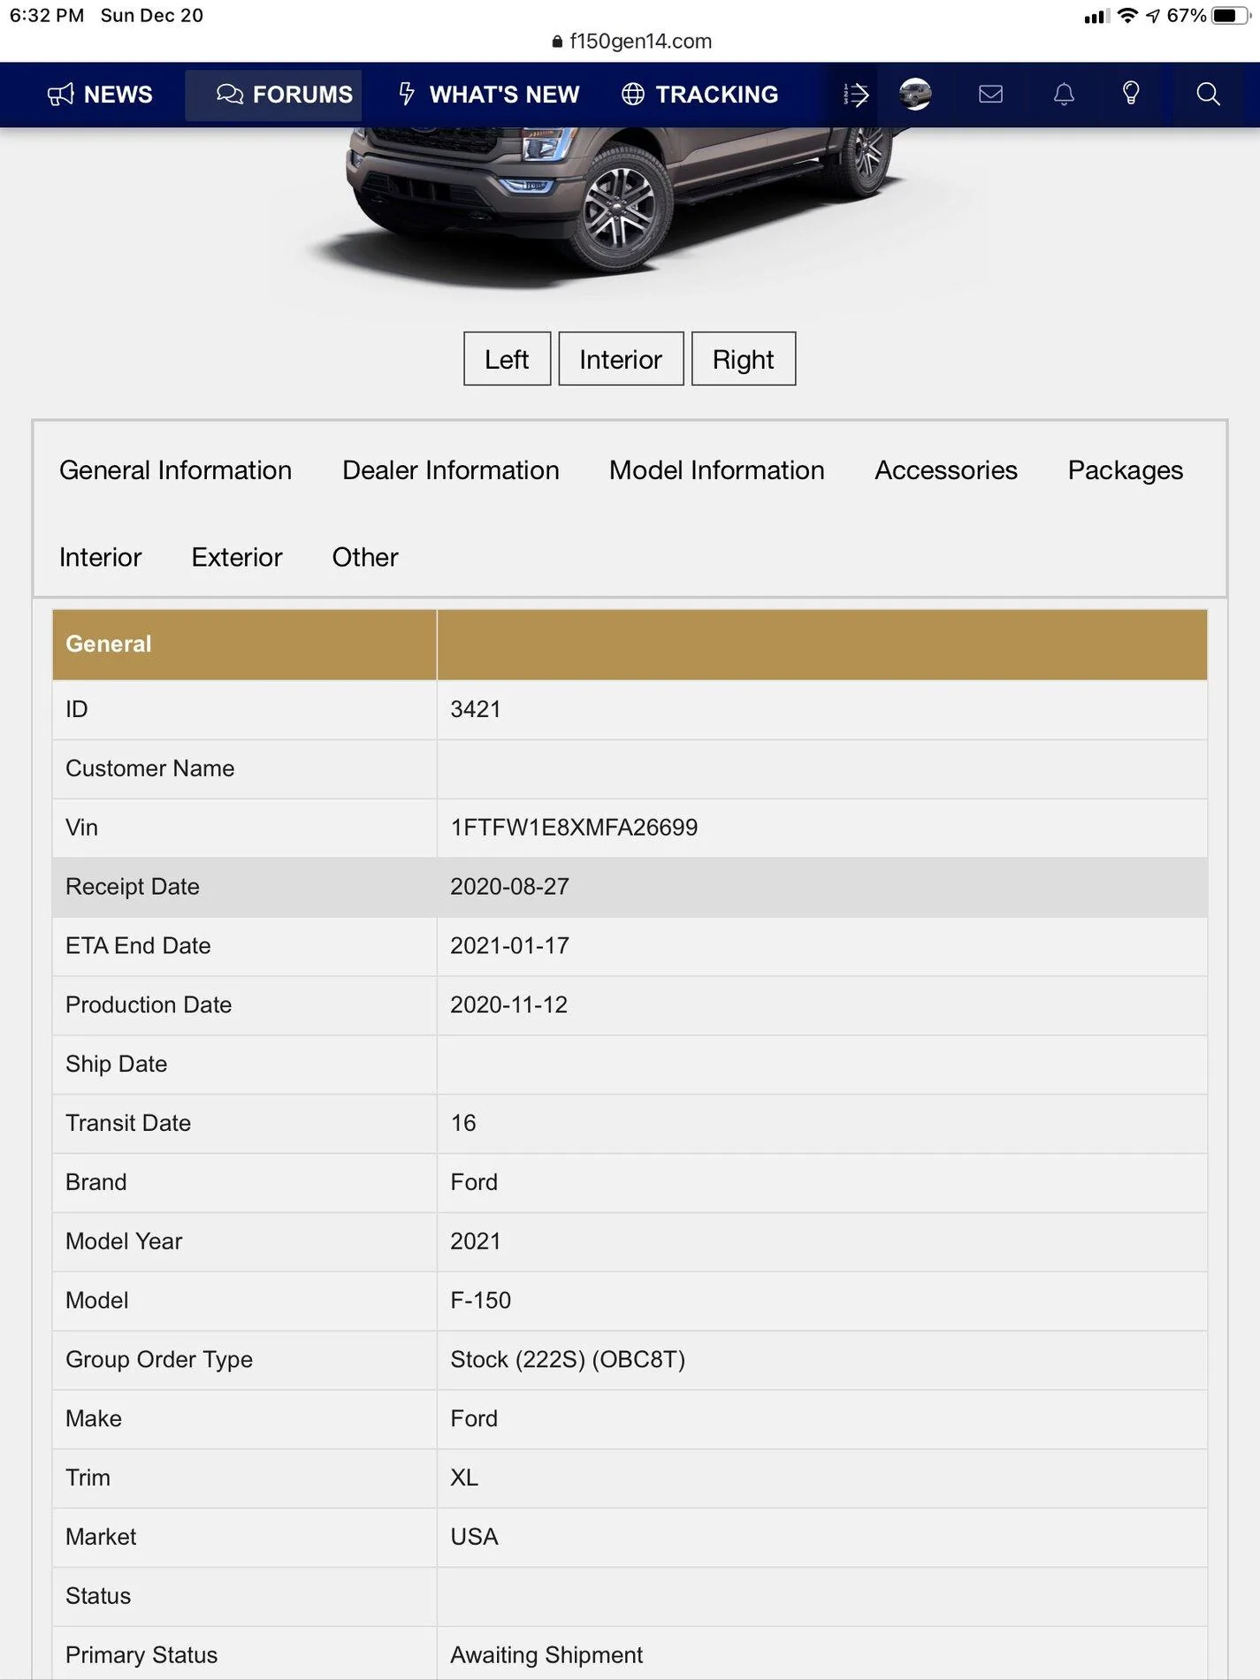Toggle the lightbulb style switcher
The image size is (1260, 1680).
click(1131, 94)
